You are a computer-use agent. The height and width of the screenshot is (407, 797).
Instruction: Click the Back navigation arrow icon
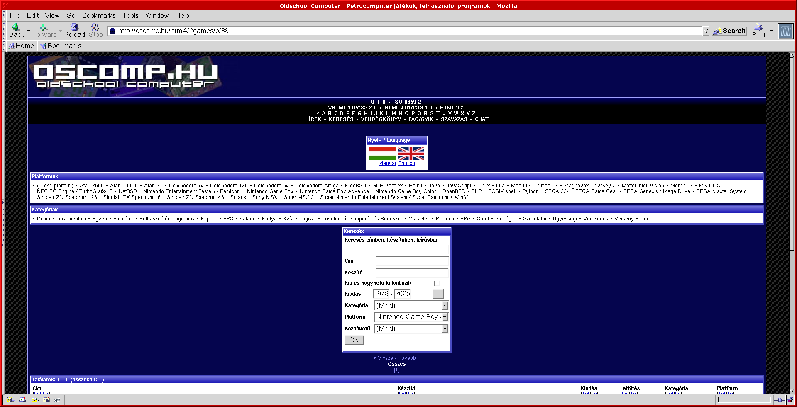tap(16, 27)
